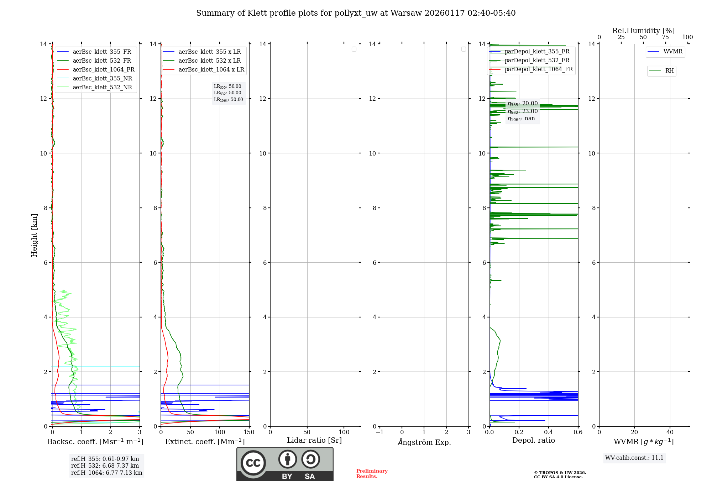Click the aerBsc_klett_532_NR legend entry
Viewport: 712px width, 484px height.
[x=102, y=87]
